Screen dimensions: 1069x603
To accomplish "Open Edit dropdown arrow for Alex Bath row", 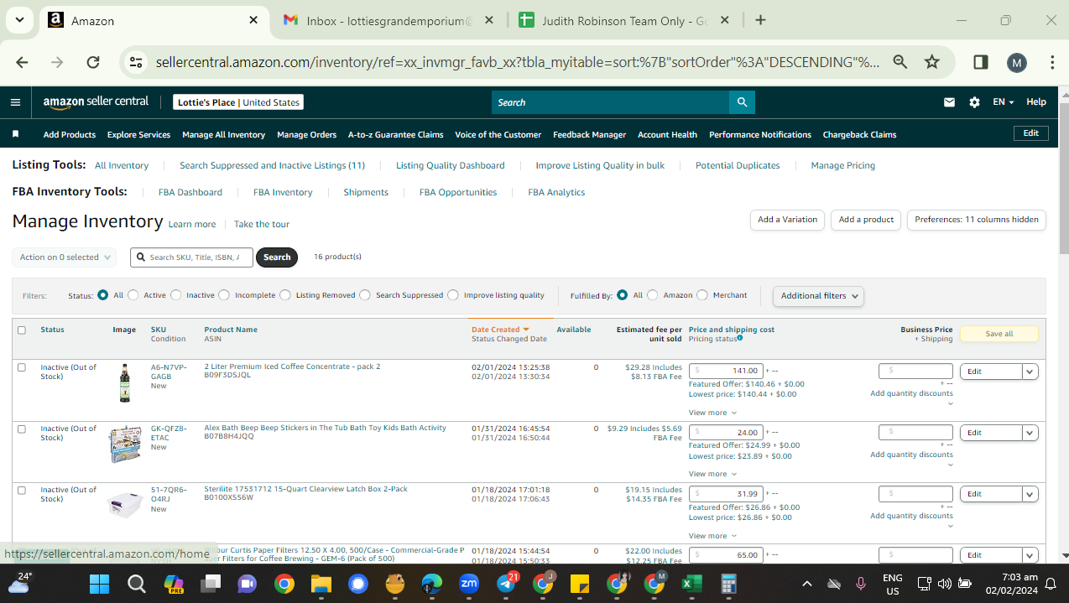I will tap(1030, 433).
